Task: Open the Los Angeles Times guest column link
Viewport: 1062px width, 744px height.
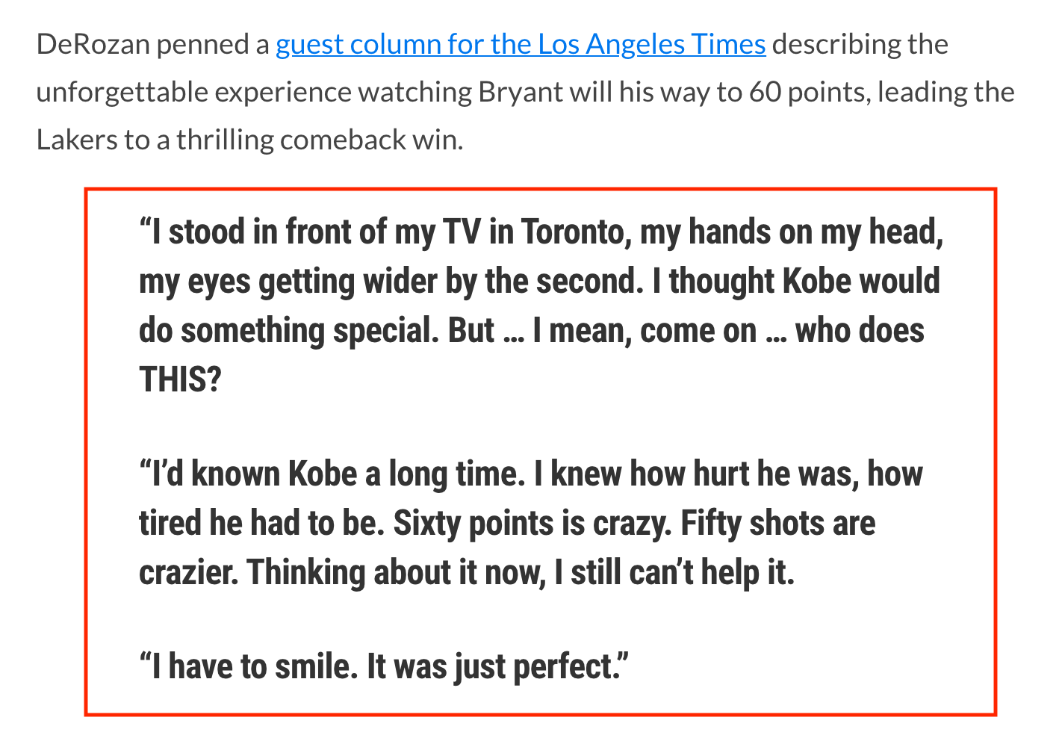Action: pyautogui.click(x=521, y=45)
